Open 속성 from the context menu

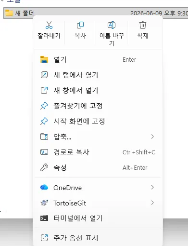tap(98, 167)
